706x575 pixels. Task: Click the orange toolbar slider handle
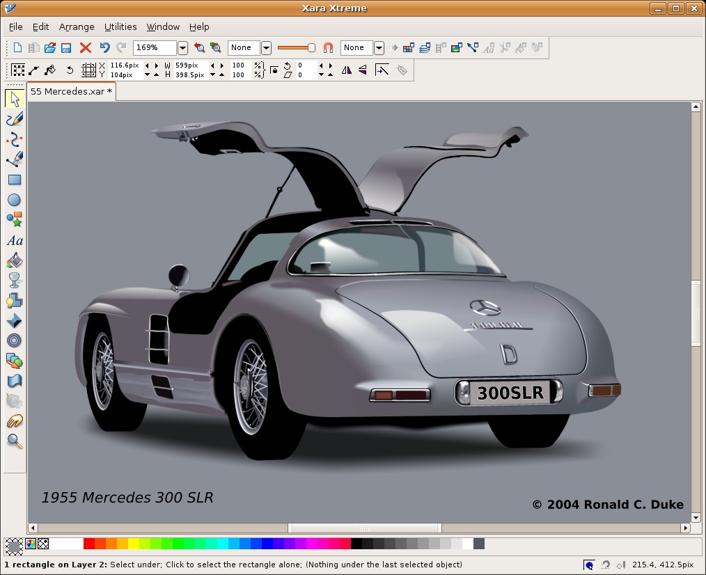click(311, 48)
